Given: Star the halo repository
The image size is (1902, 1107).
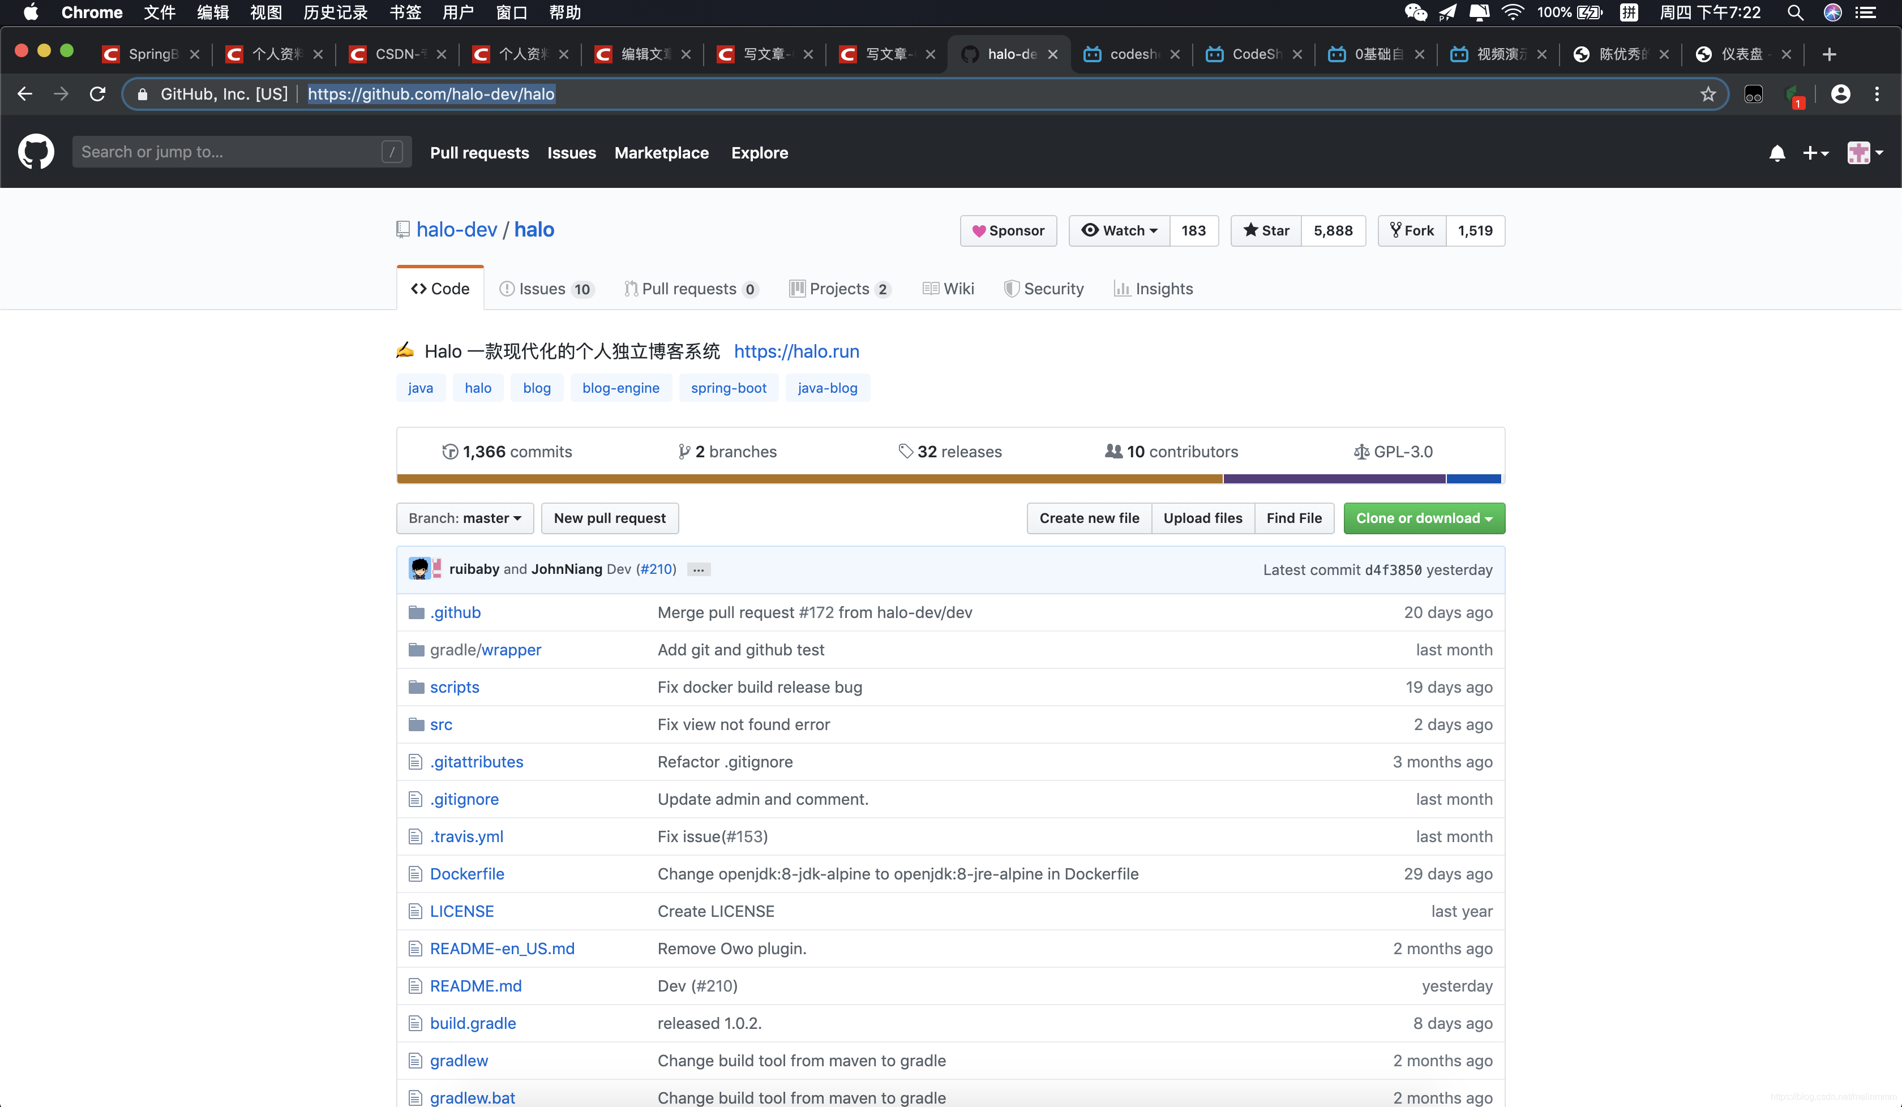Looking at the screenshot, I should coord(1266,230).
